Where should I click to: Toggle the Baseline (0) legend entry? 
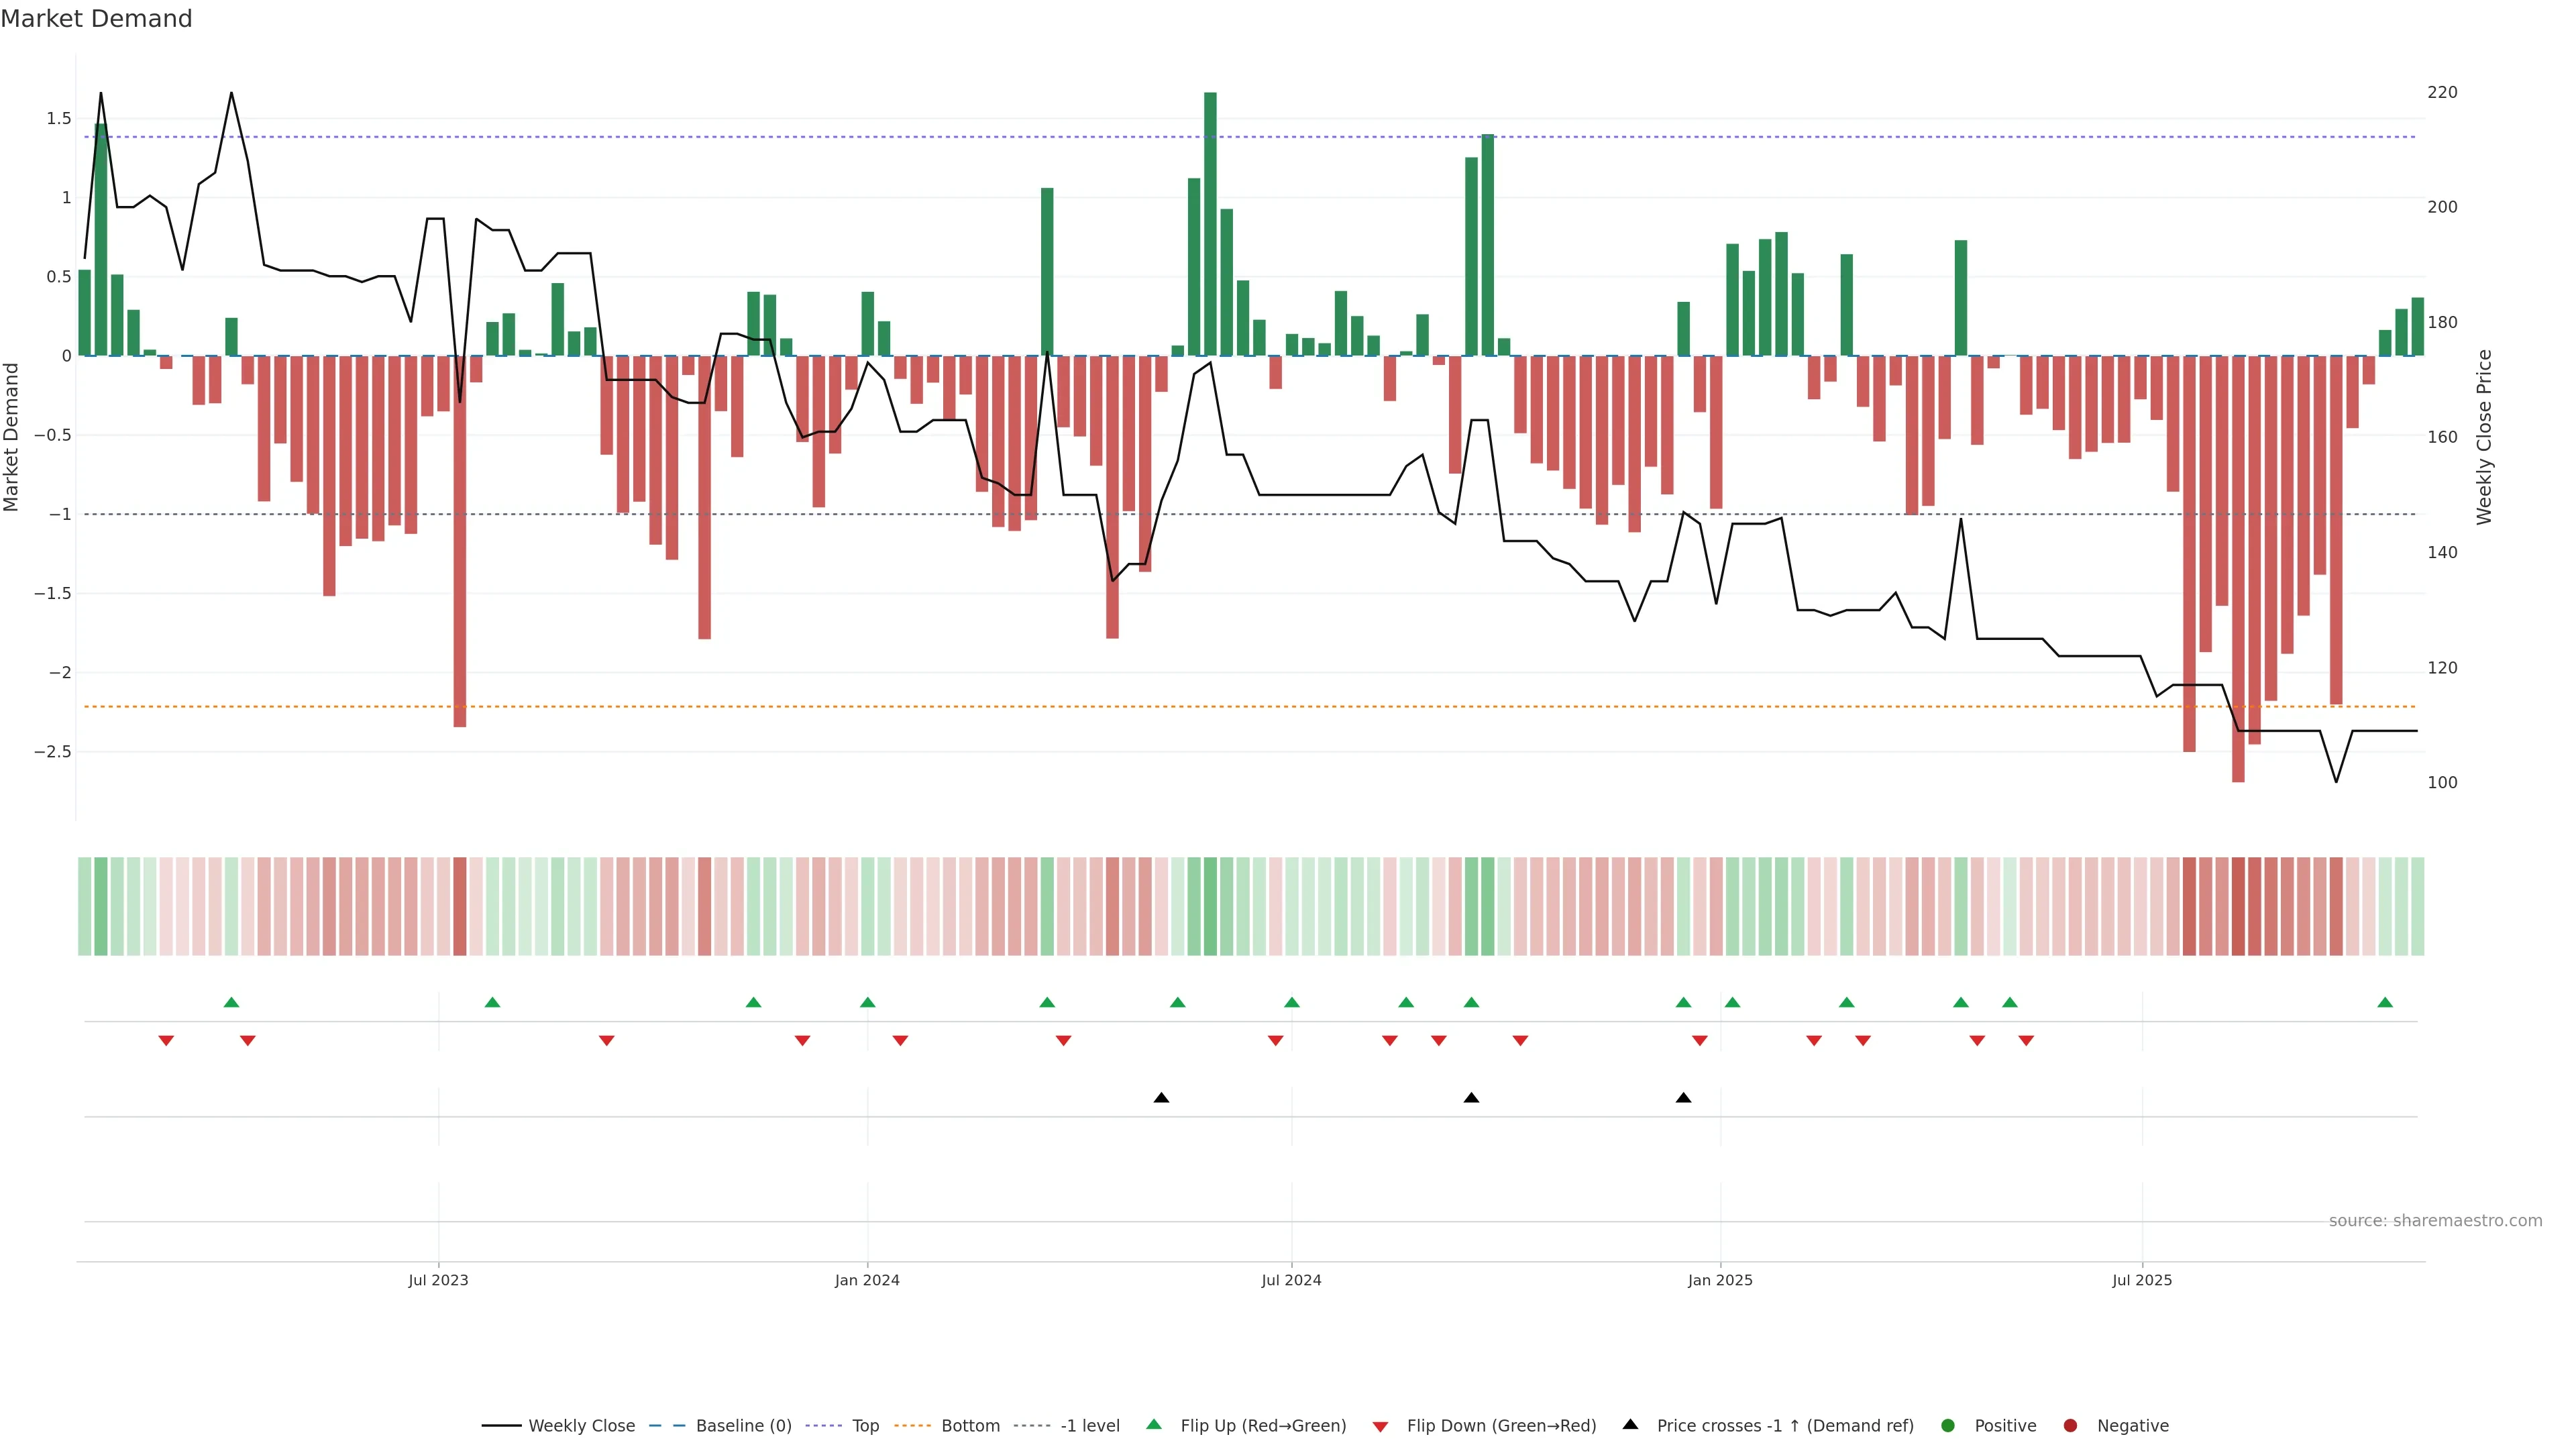click(743, 1426)
